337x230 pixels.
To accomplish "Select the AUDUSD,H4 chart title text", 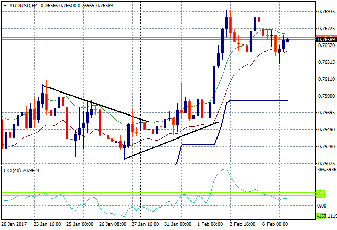I will click(23, 6).
